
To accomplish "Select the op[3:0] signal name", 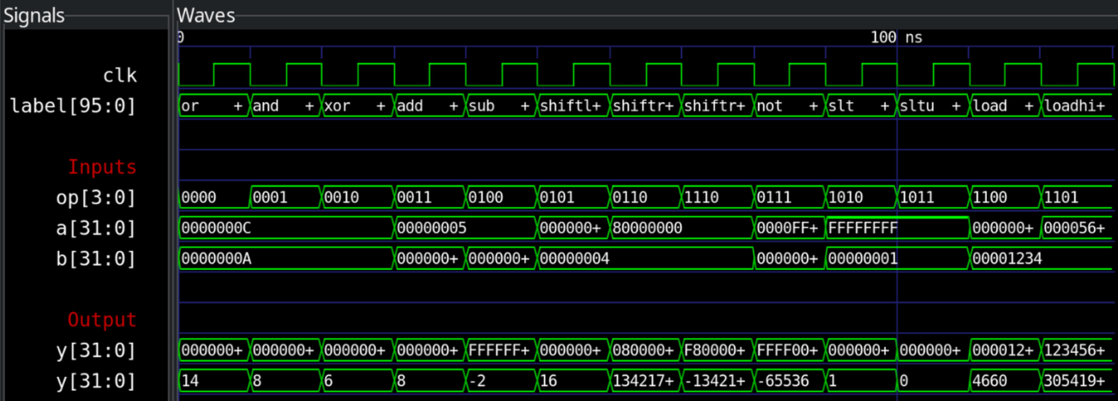I will tap(96, 198).
